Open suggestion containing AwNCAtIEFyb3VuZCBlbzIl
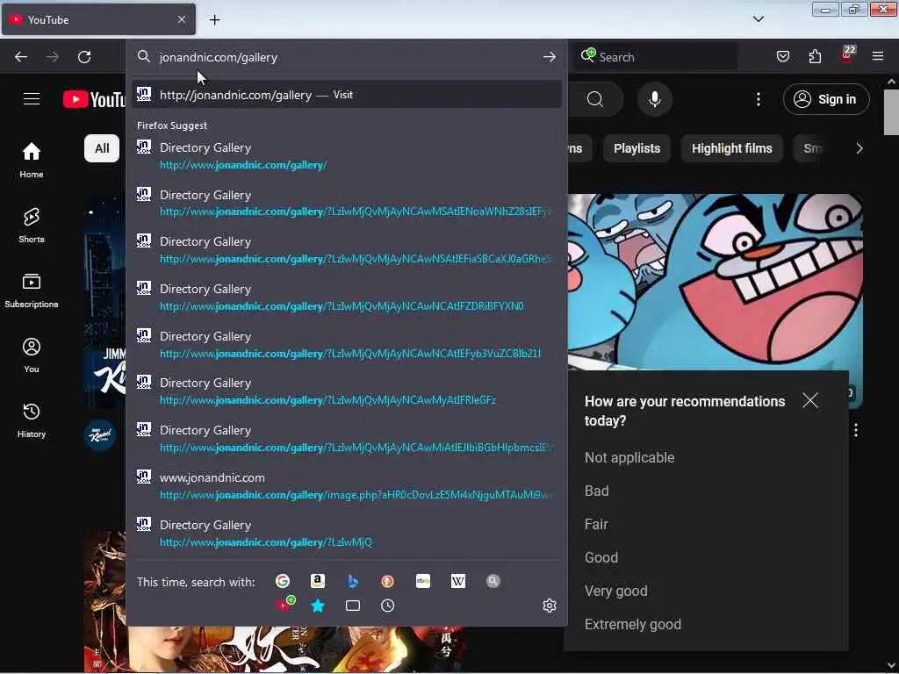899x674 pixels. pos(346,344)
